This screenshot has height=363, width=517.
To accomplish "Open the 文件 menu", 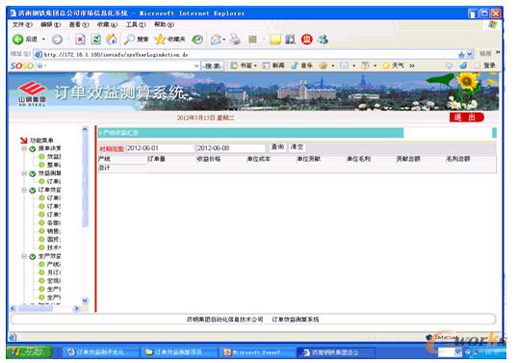I will tap(22, 25).
